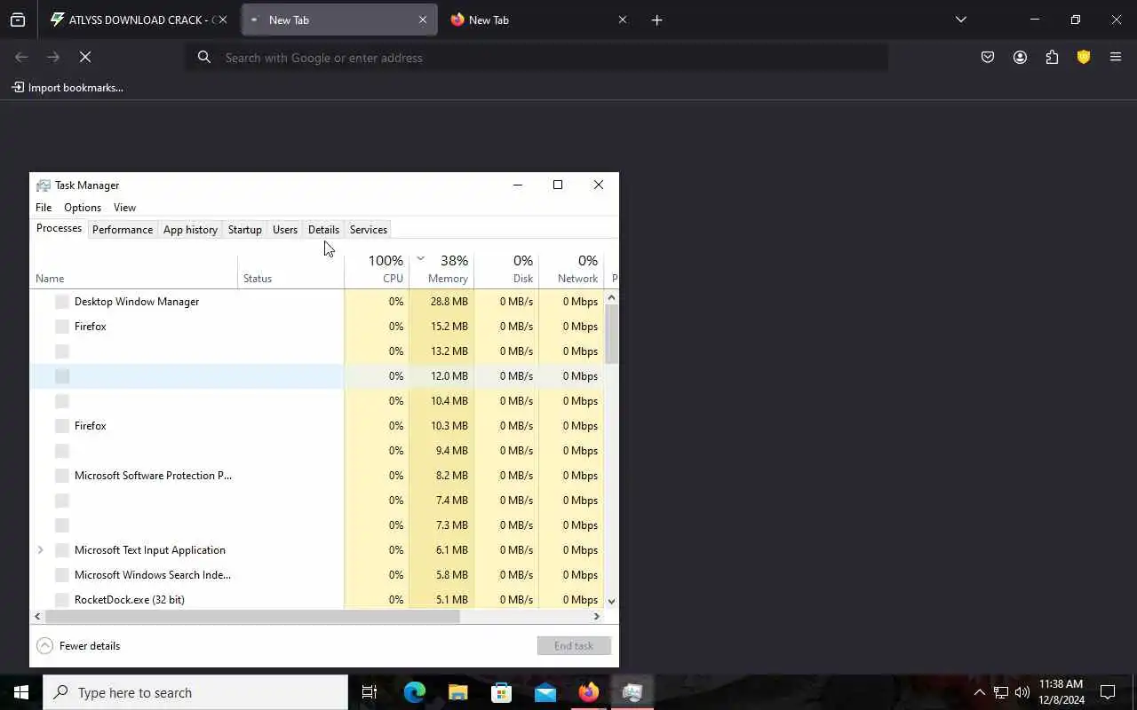
Task: Close the ATLYSS DOWNLOAD CRACK tab
Action: pyautogui.click(x=223, y=20)
